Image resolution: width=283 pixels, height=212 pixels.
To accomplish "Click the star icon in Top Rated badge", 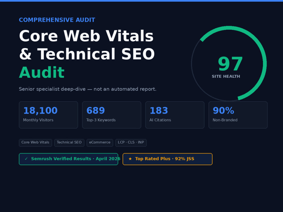I will [x=130, y=159].
